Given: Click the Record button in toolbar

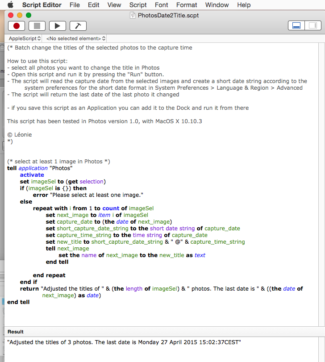Looking at the screenshot, I should [x=17, y=26].
